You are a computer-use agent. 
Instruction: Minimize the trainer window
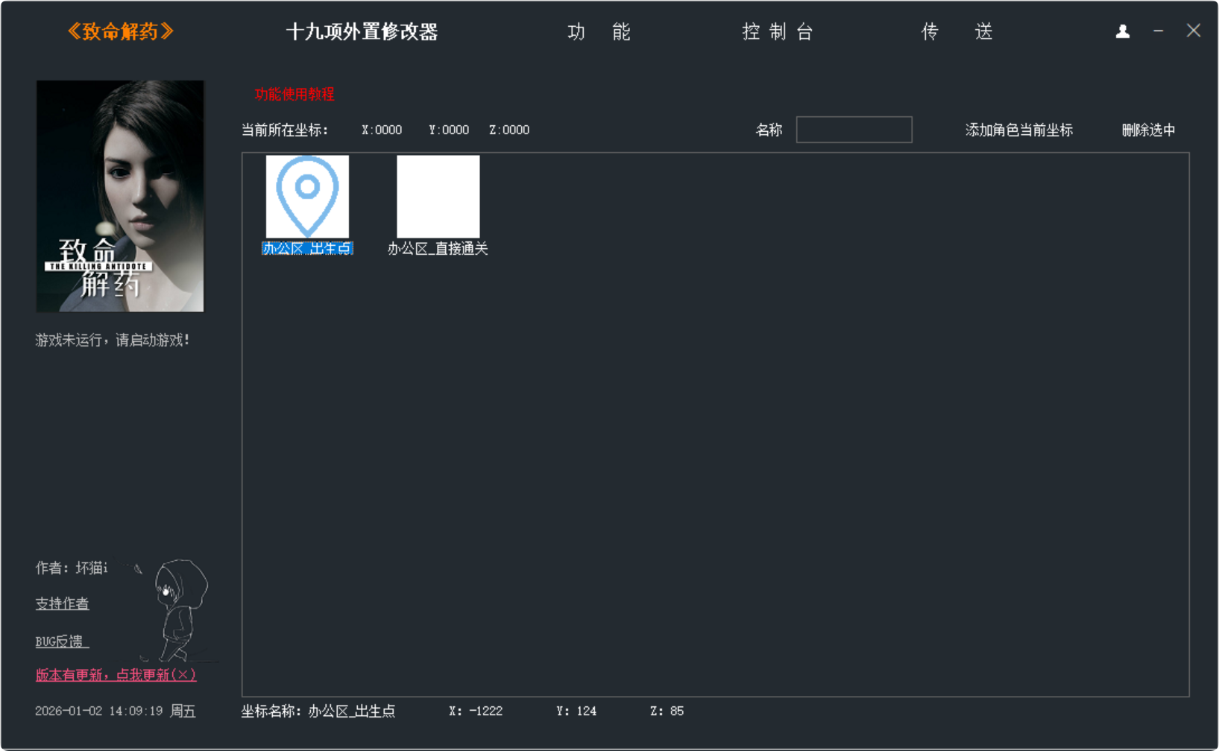[1158, 31]
